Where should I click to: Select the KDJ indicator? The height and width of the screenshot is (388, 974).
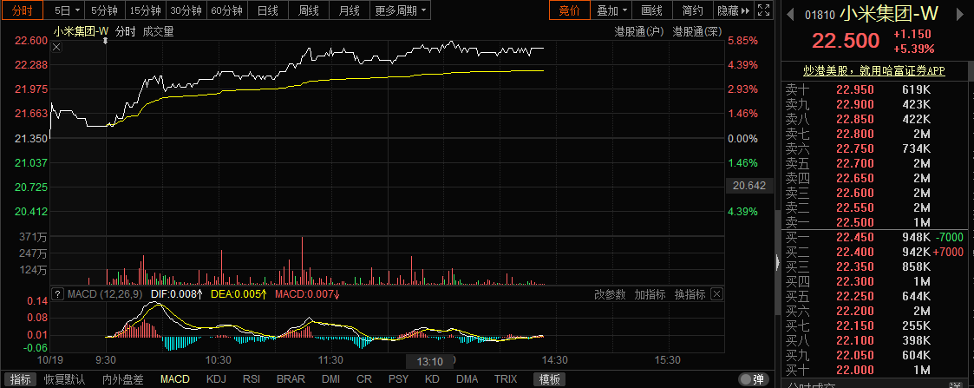pos(216,379)
